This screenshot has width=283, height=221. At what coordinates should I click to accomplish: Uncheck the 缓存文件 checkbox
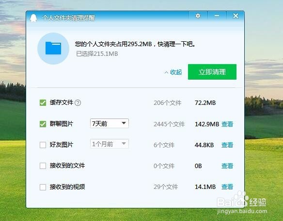click(x=43, y=102)
